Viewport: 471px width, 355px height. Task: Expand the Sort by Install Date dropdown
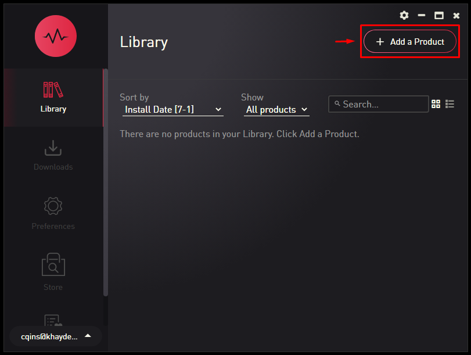click(x=173, y=109)
